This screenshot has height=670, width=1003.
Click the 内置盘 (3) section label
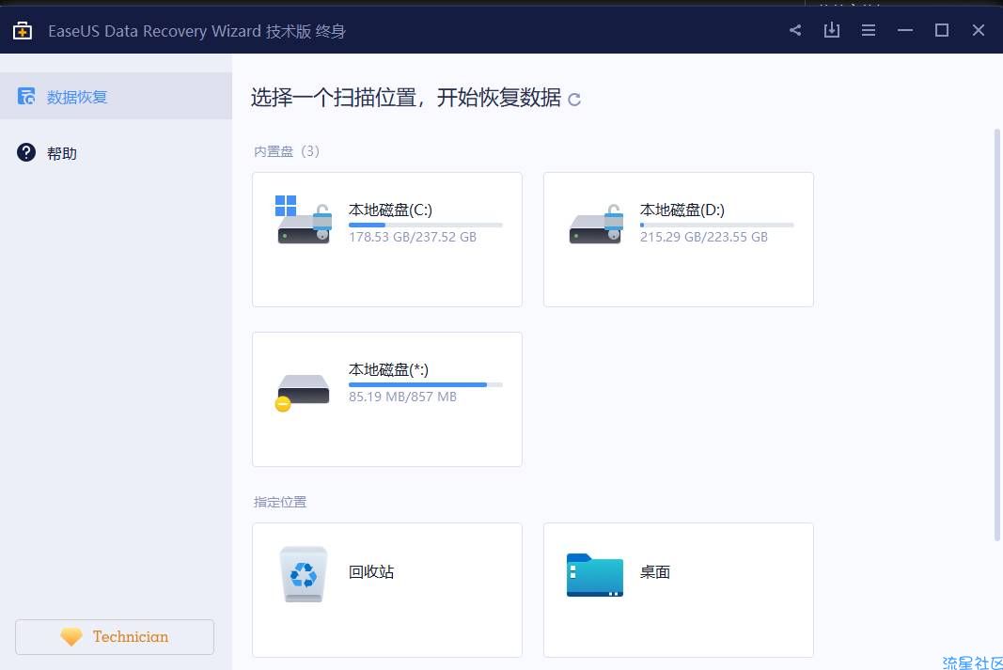286,151
